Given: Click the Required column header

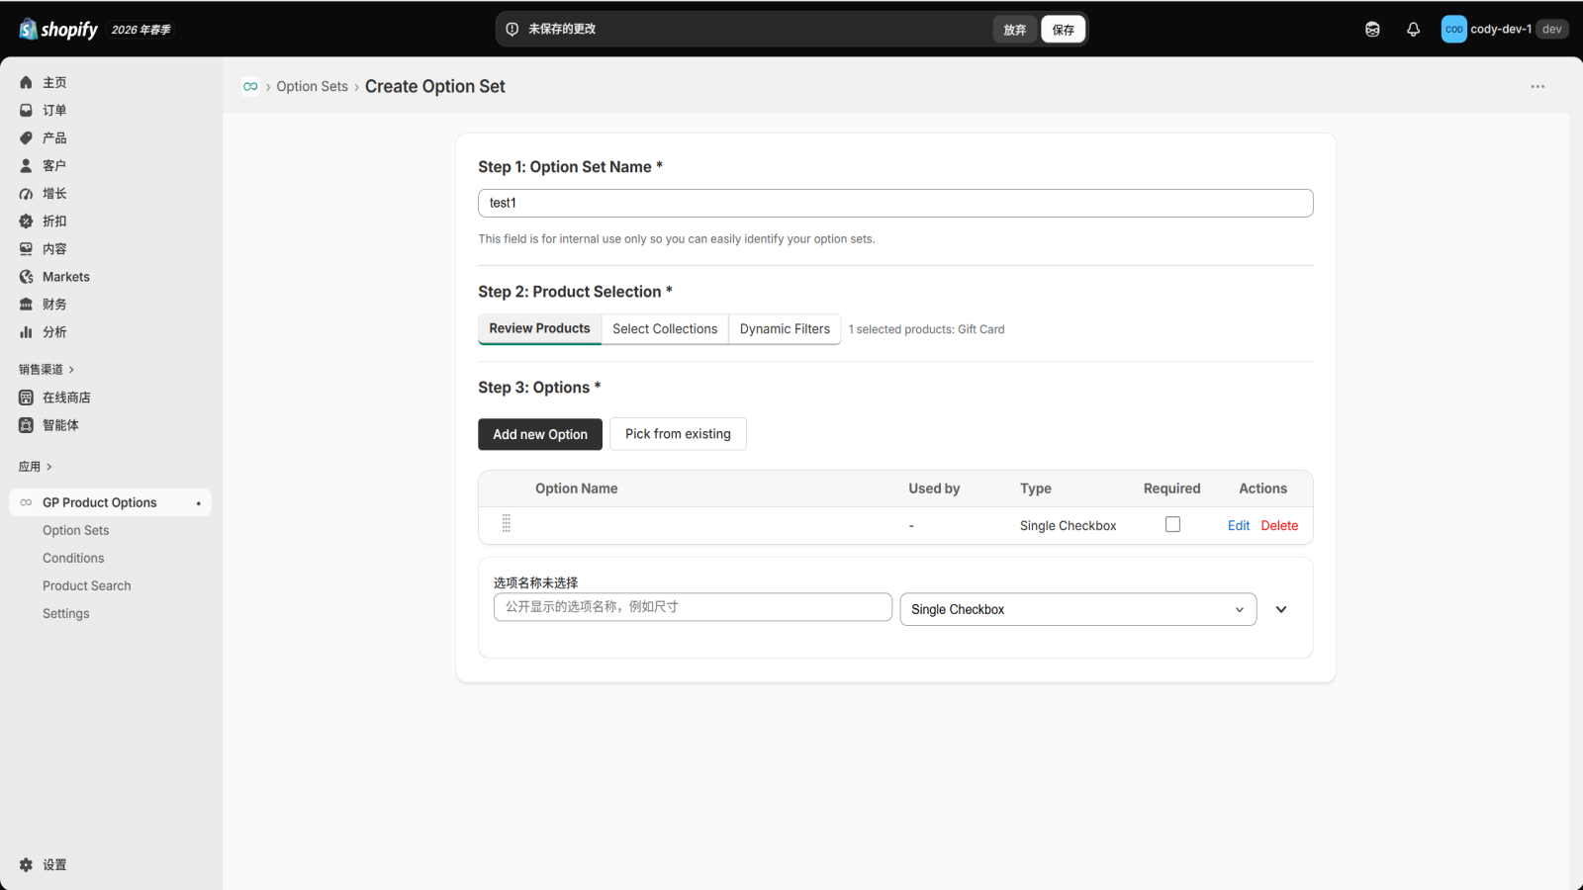Looking at the screenshot, I should coord(1172,489).
